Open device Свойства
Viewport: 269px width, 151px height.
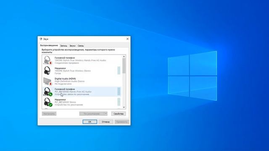pyautogui.click(x=119, y=114)
